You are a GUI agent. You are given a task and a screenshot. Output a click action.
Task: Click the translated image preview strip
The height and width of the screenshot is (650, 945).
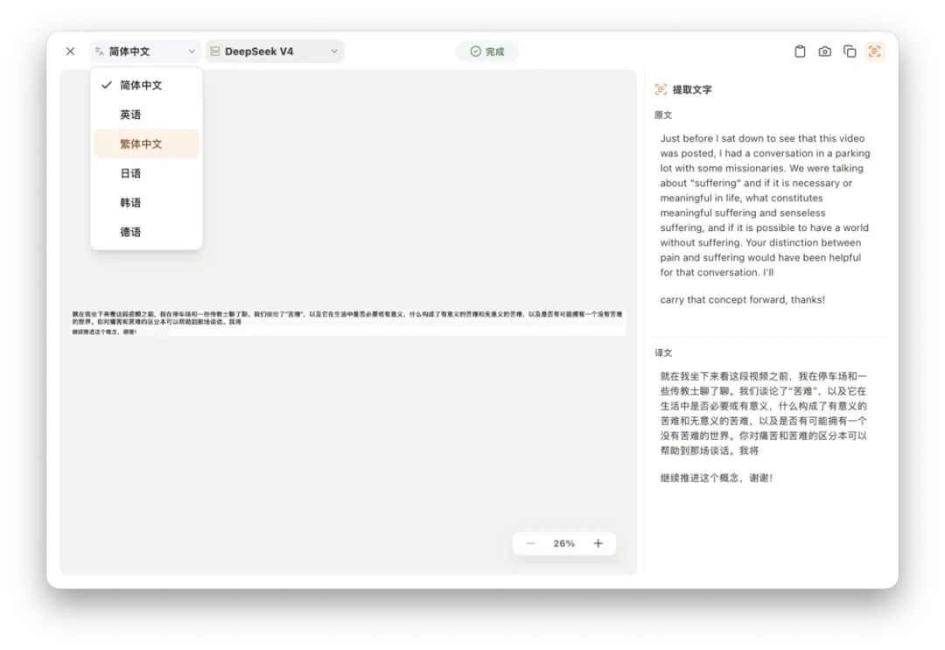pos(347,322)
